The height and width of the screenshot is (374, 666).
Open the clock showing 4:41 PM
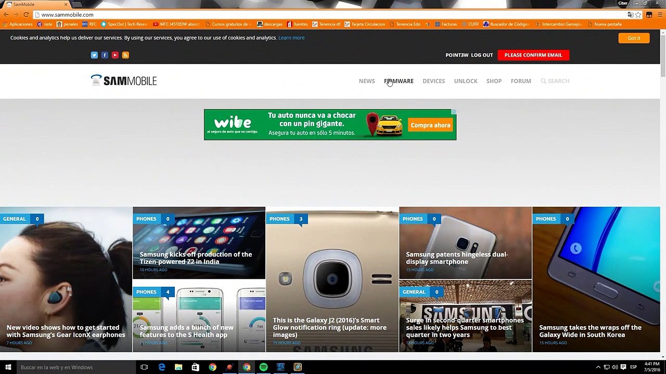(x=651, y=367)
